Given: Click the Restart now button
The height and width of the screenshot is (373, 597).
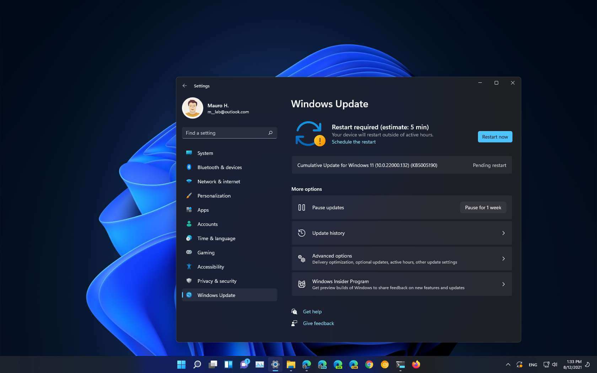Looking at the screenshot, I should coord(495,137).
